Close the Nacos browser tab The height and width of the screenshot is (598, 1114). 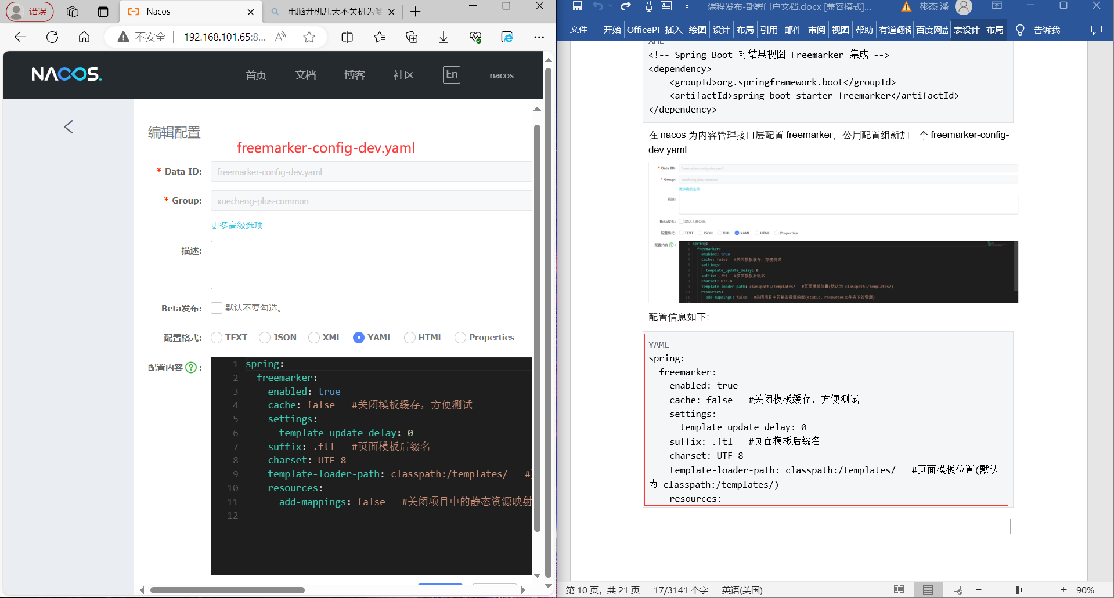coord(251,12)
